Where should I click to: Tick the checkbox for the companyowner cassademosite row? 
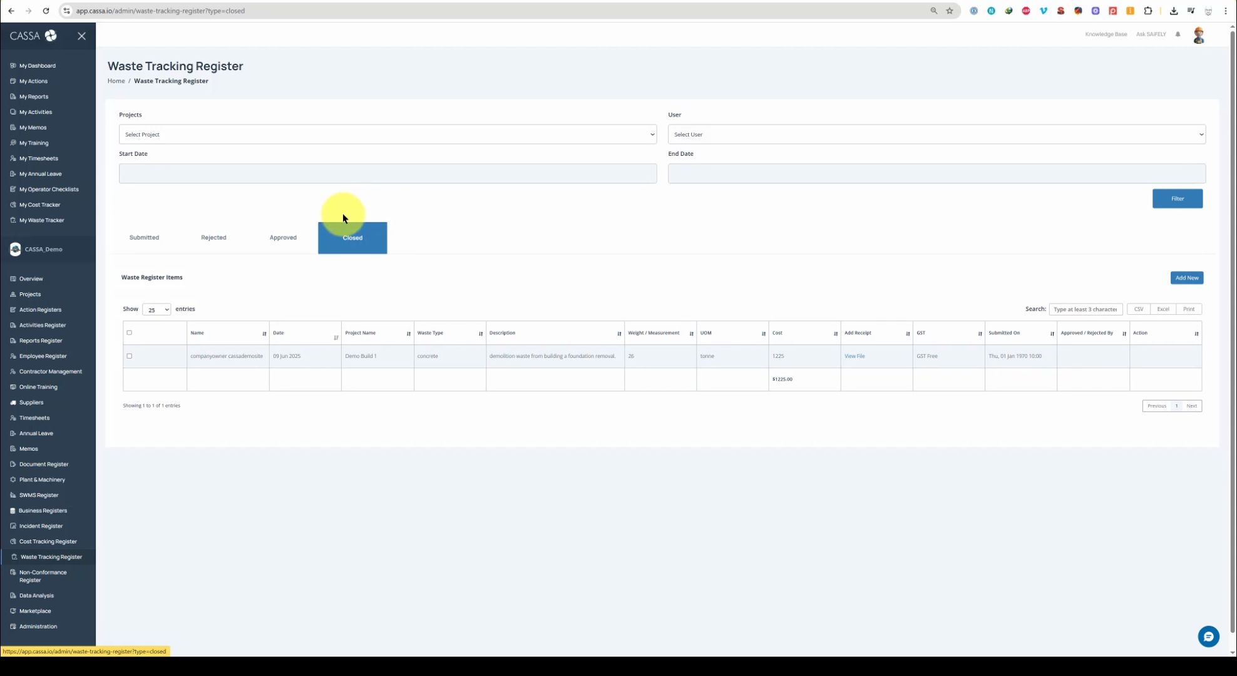pyautogui.click(x=130, y=356)
